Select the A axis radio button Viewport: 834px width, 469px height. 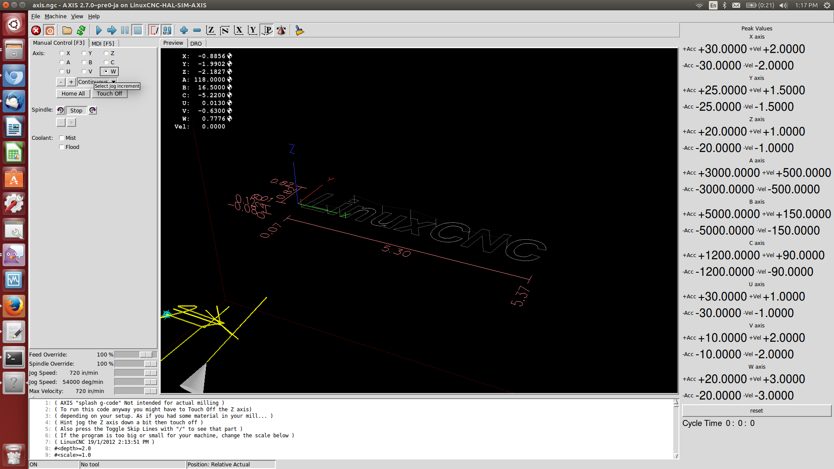coord(62,62)
